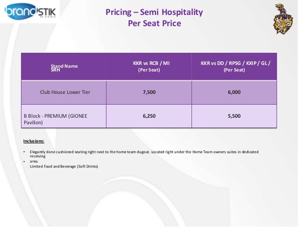Screen dimensions: 298x227
Task: Click the 7,500 price cell
Action: pos(149,92)
